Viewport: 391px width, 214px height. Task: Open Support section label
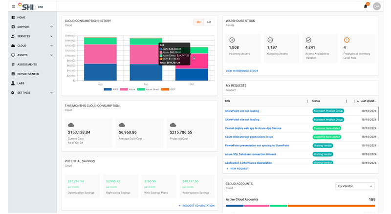[x=23, y=27]
